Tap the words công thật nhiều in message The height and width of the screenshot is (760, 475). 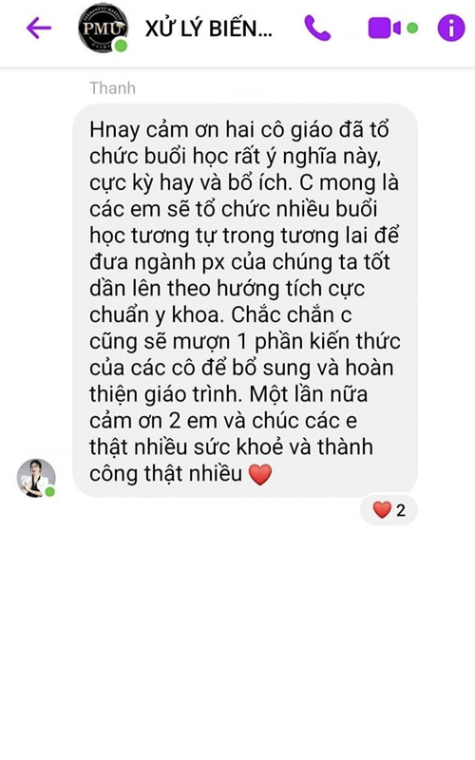165,473
